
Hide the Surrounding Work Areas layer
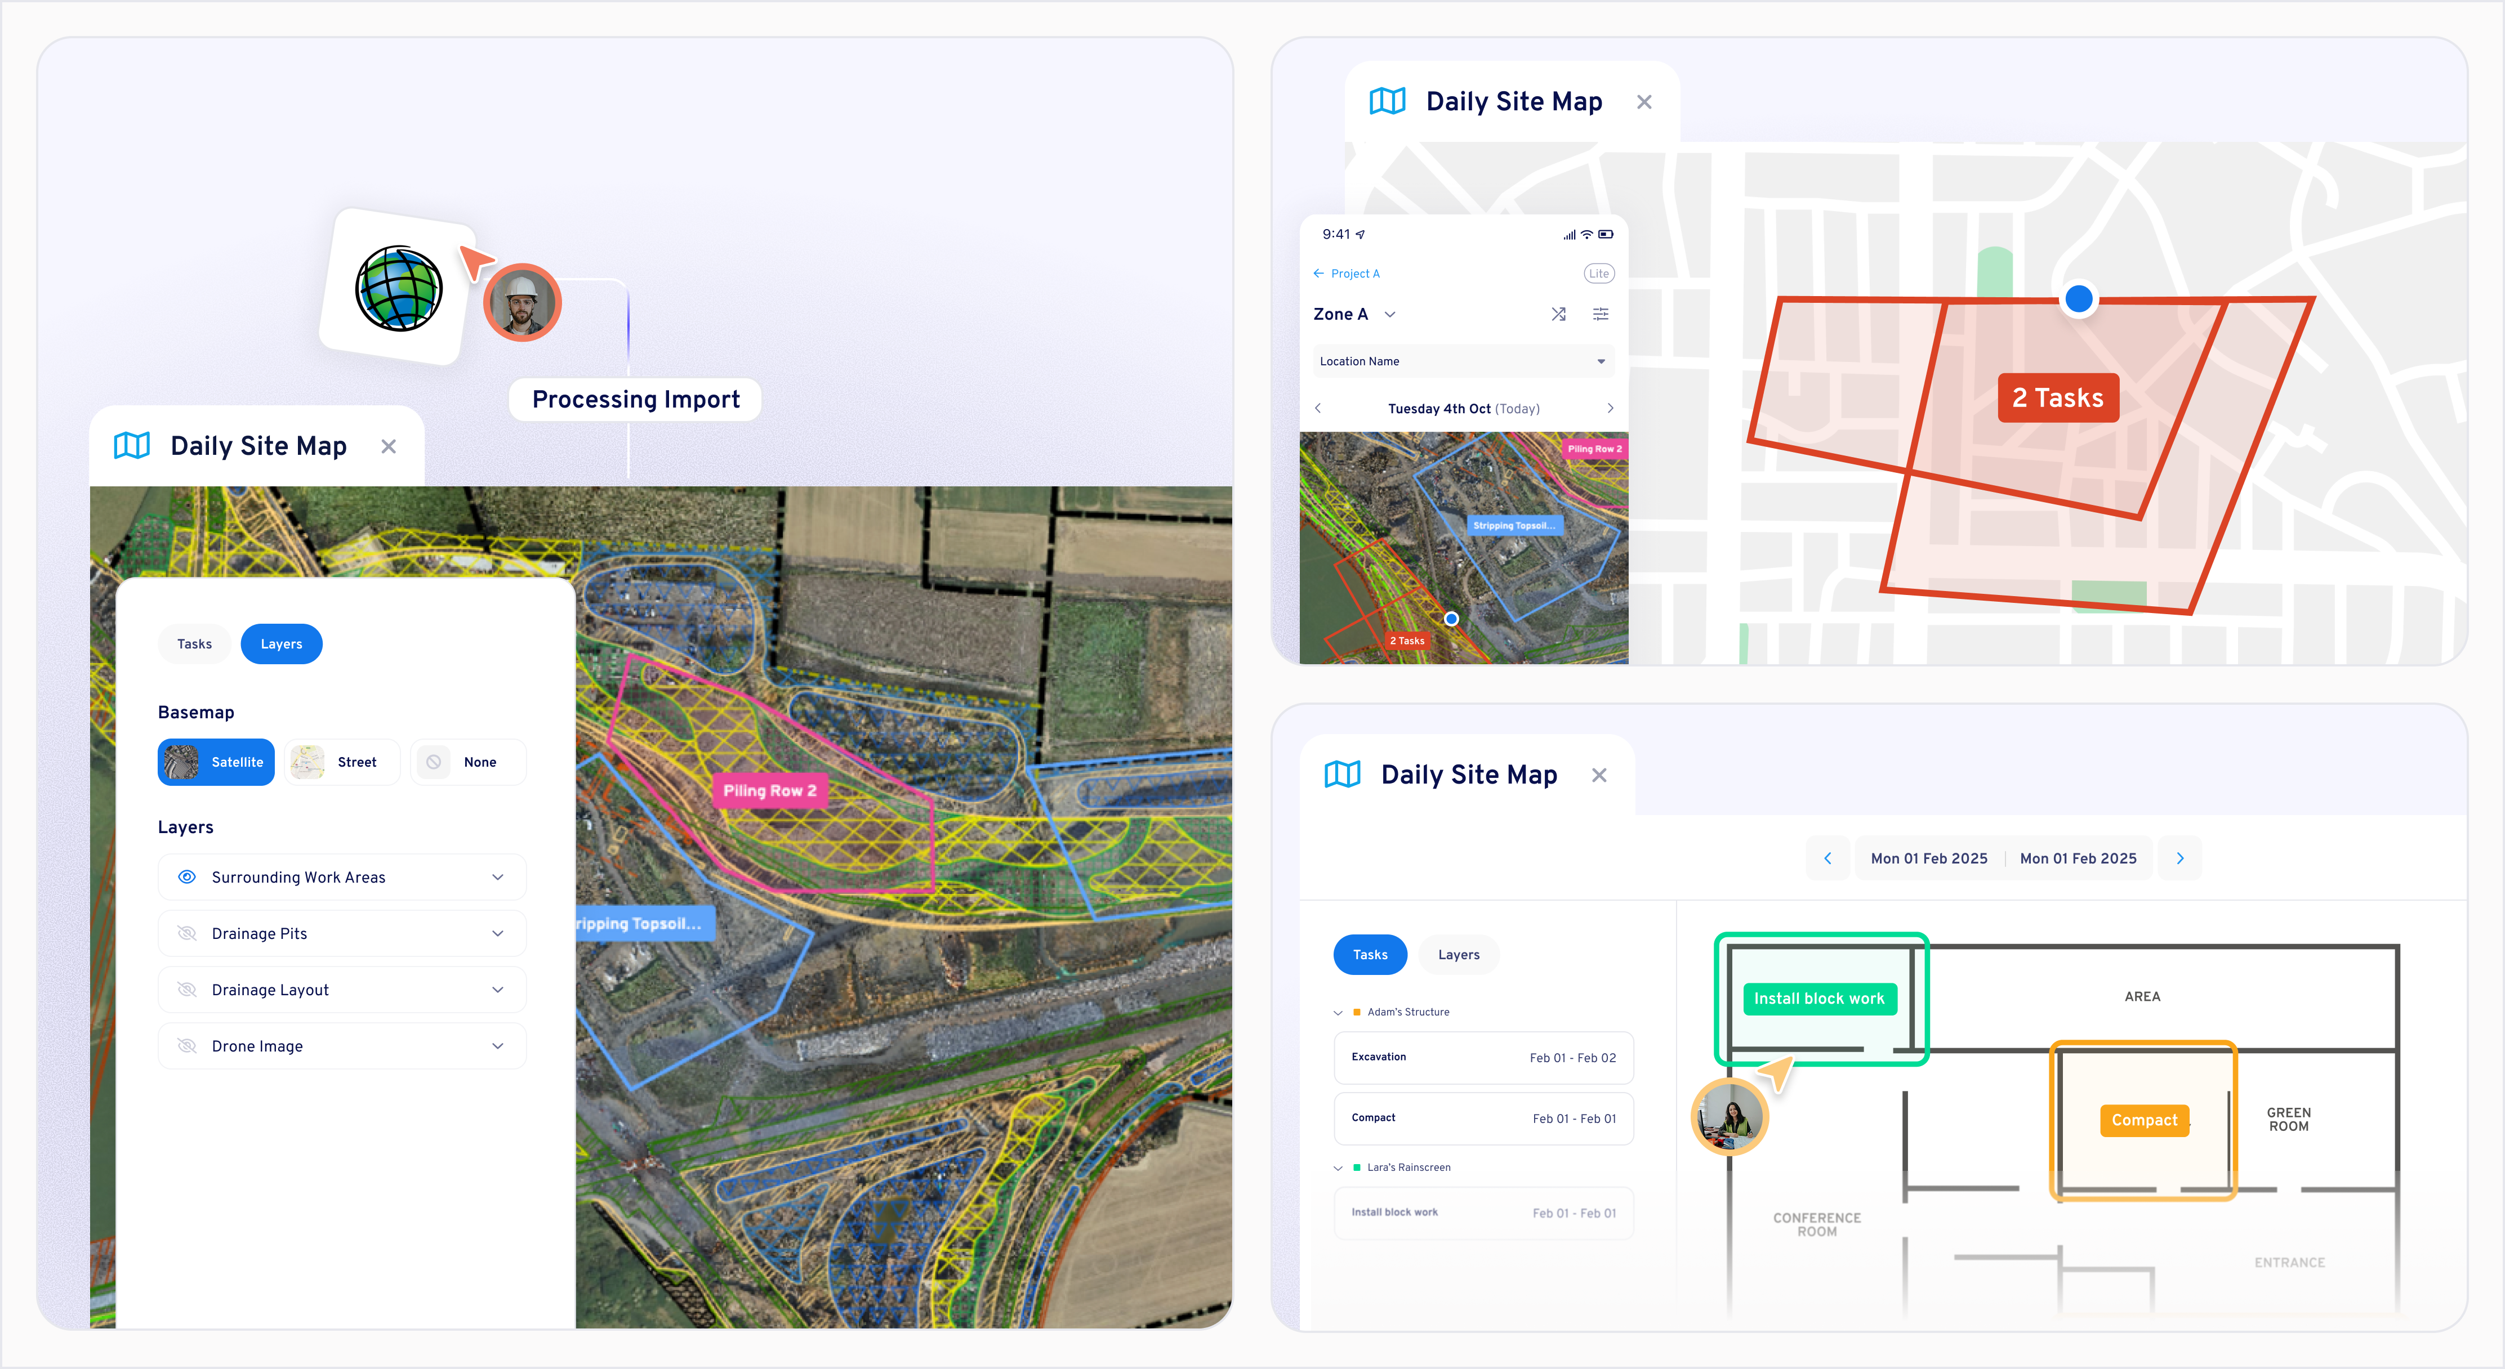(x=188, y=877)
